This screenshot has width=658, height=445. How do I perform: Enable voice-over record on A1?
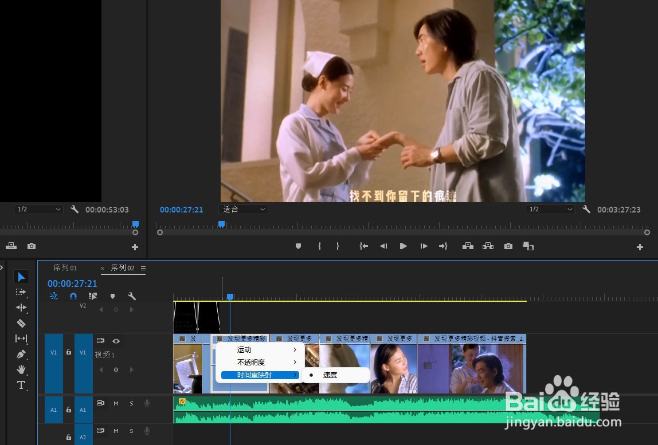click(x=147, y=403)
